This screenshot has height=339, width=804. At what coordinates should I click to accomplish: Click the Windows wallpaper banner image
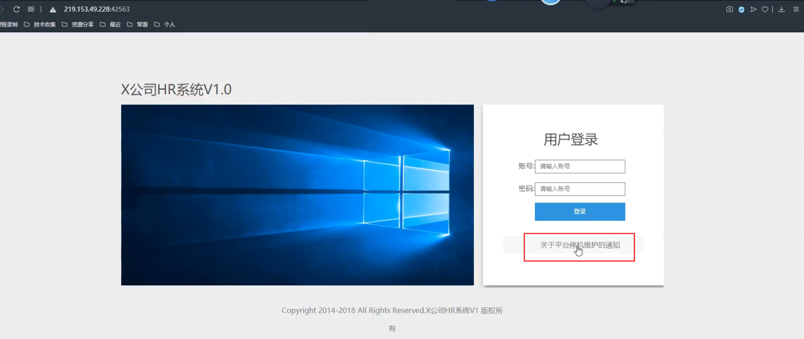click(x=297, y=195)
